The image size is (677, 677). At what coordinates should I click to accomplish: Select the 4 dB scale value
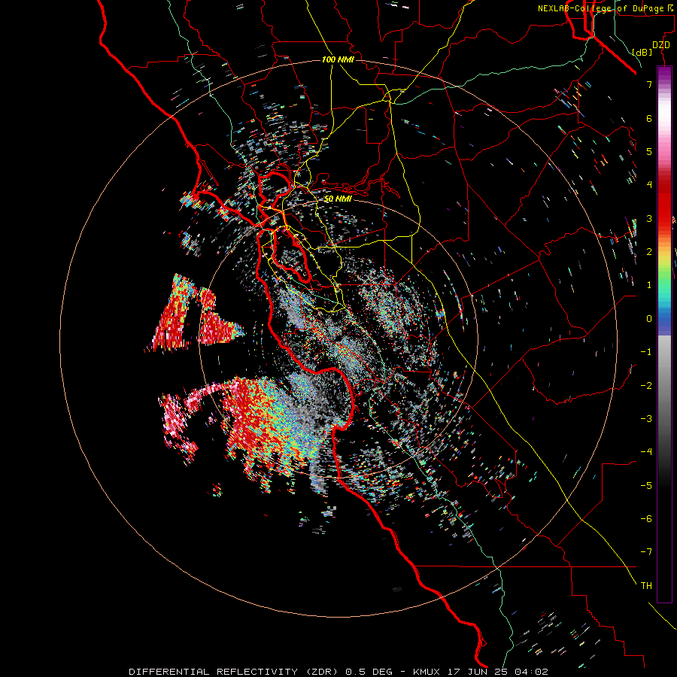click(649, 185)
